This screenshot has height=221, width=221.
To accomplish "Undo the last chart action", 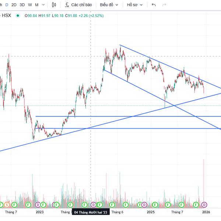I will click(154, 5).
